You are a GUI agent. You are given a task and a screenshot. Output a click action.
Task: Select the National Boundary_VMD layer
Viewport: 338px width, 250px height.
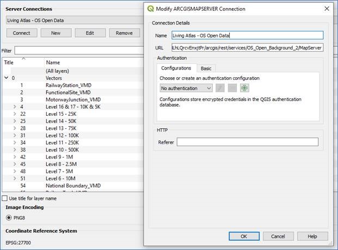[x=73, y=186]
